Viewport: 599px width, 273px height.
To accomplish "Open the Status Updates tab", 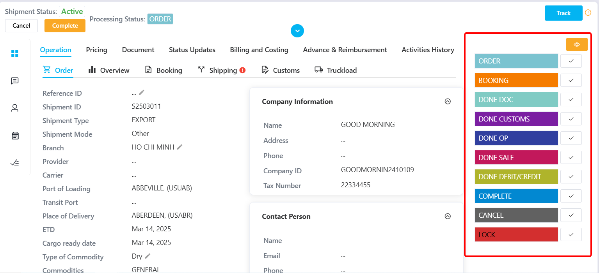I will click(x=192, y=50).
